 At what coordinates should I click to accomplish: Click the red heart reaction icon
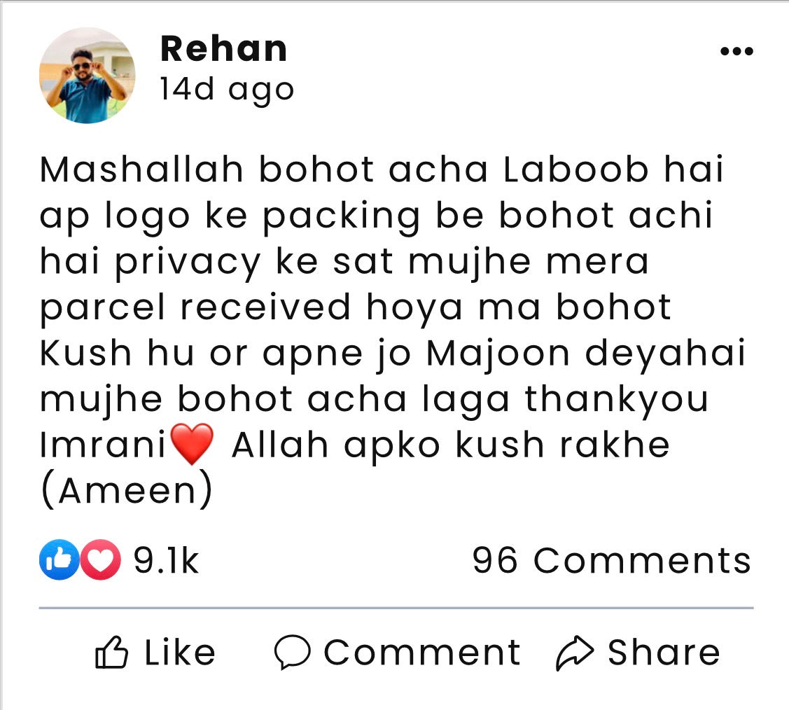point(100,562)
